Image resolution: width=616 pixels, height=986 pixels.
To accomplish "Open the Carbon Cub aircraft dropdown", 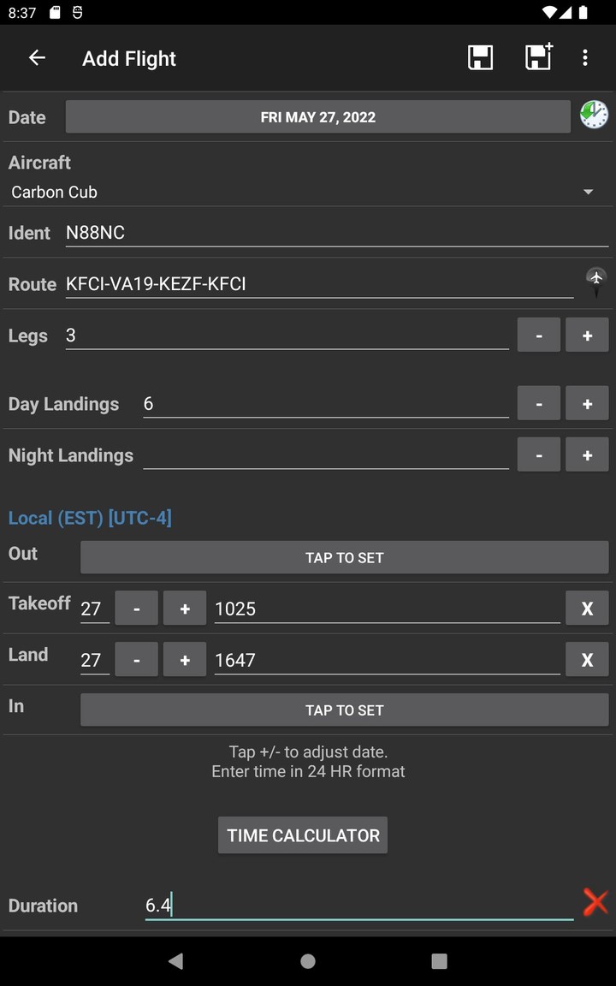I will coord(308,192).
